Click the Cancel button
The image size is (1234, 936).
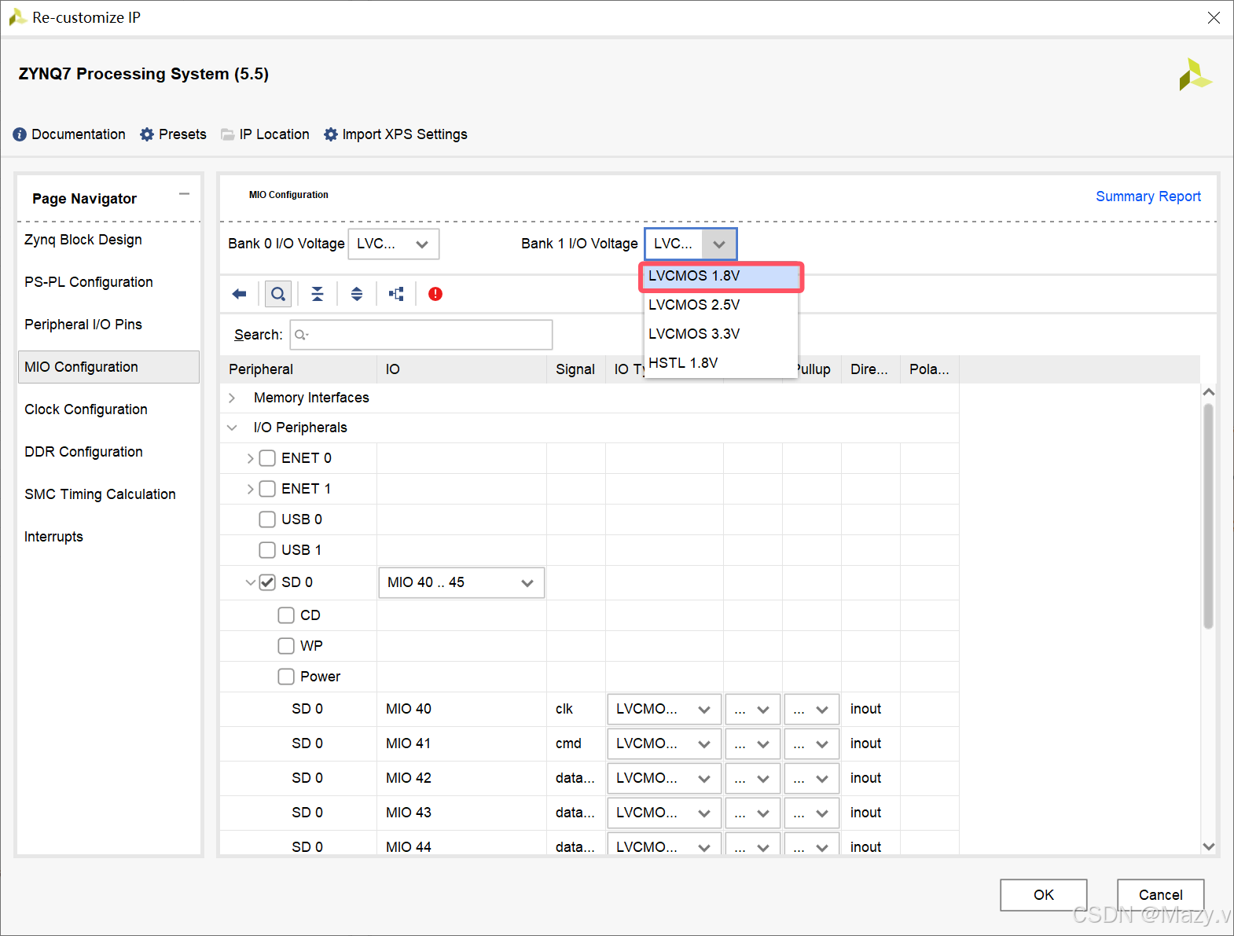pos(1160,895)
